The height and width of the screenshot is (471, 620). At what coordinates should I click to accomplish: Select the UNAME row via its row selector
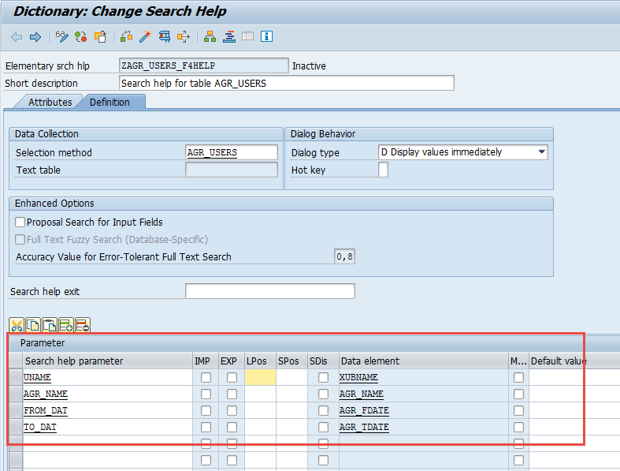(16, 377)
